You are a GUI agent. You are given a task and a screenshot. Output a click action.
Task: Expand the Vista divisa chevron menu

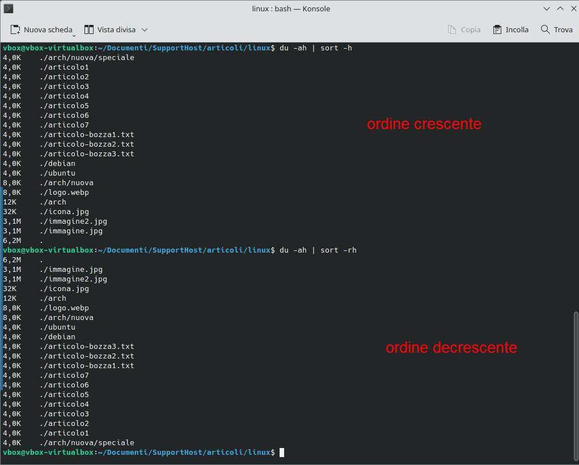coord(145,29)
